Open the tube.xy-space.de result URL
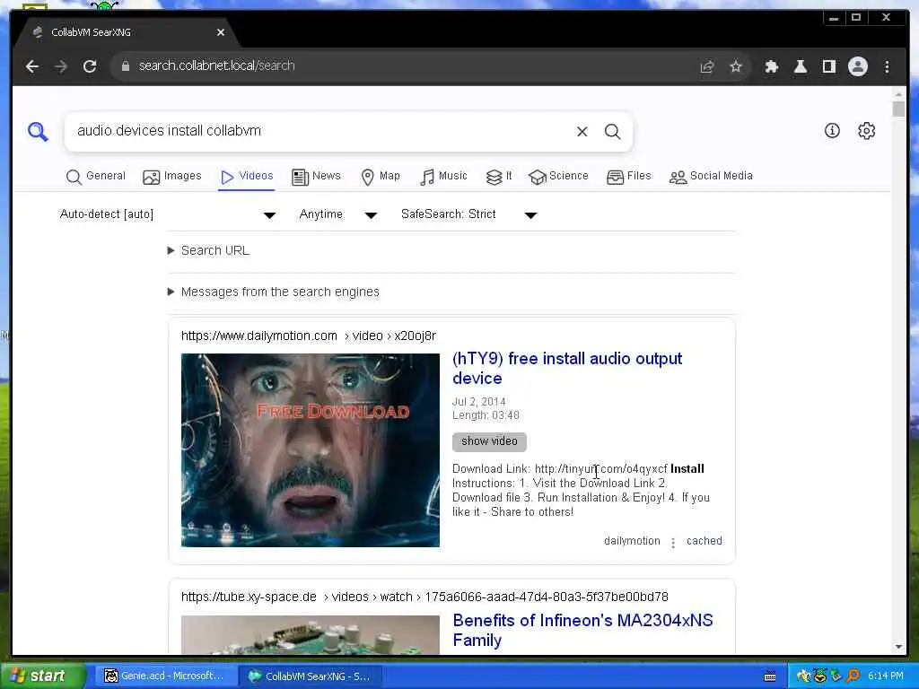Screen dimensions: 919x689 [x=424, y=597]
